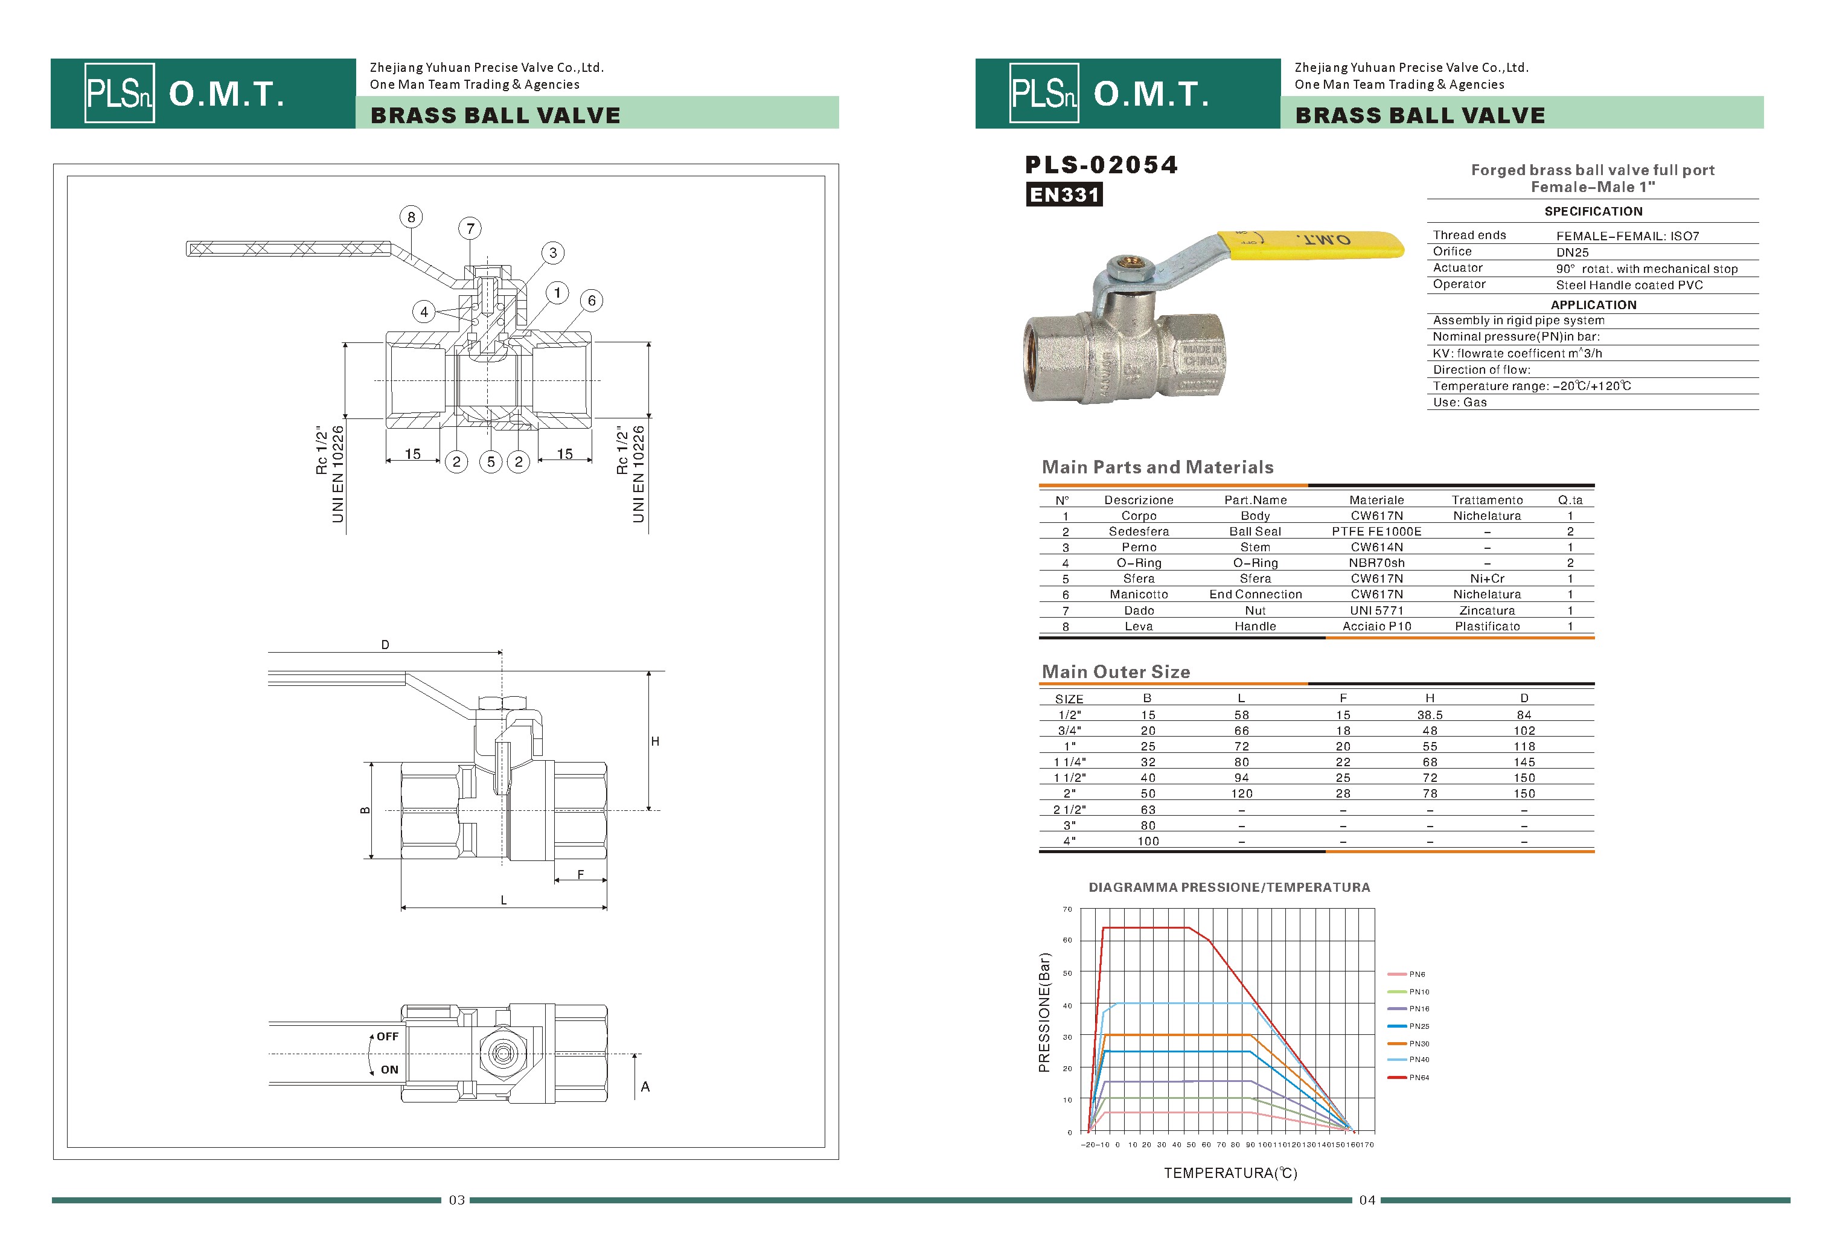Click the 'FEMALE–FEMAIL: ISO7' value
Viewport: 1822px width, 1245px height.
tap(1628, 236)
